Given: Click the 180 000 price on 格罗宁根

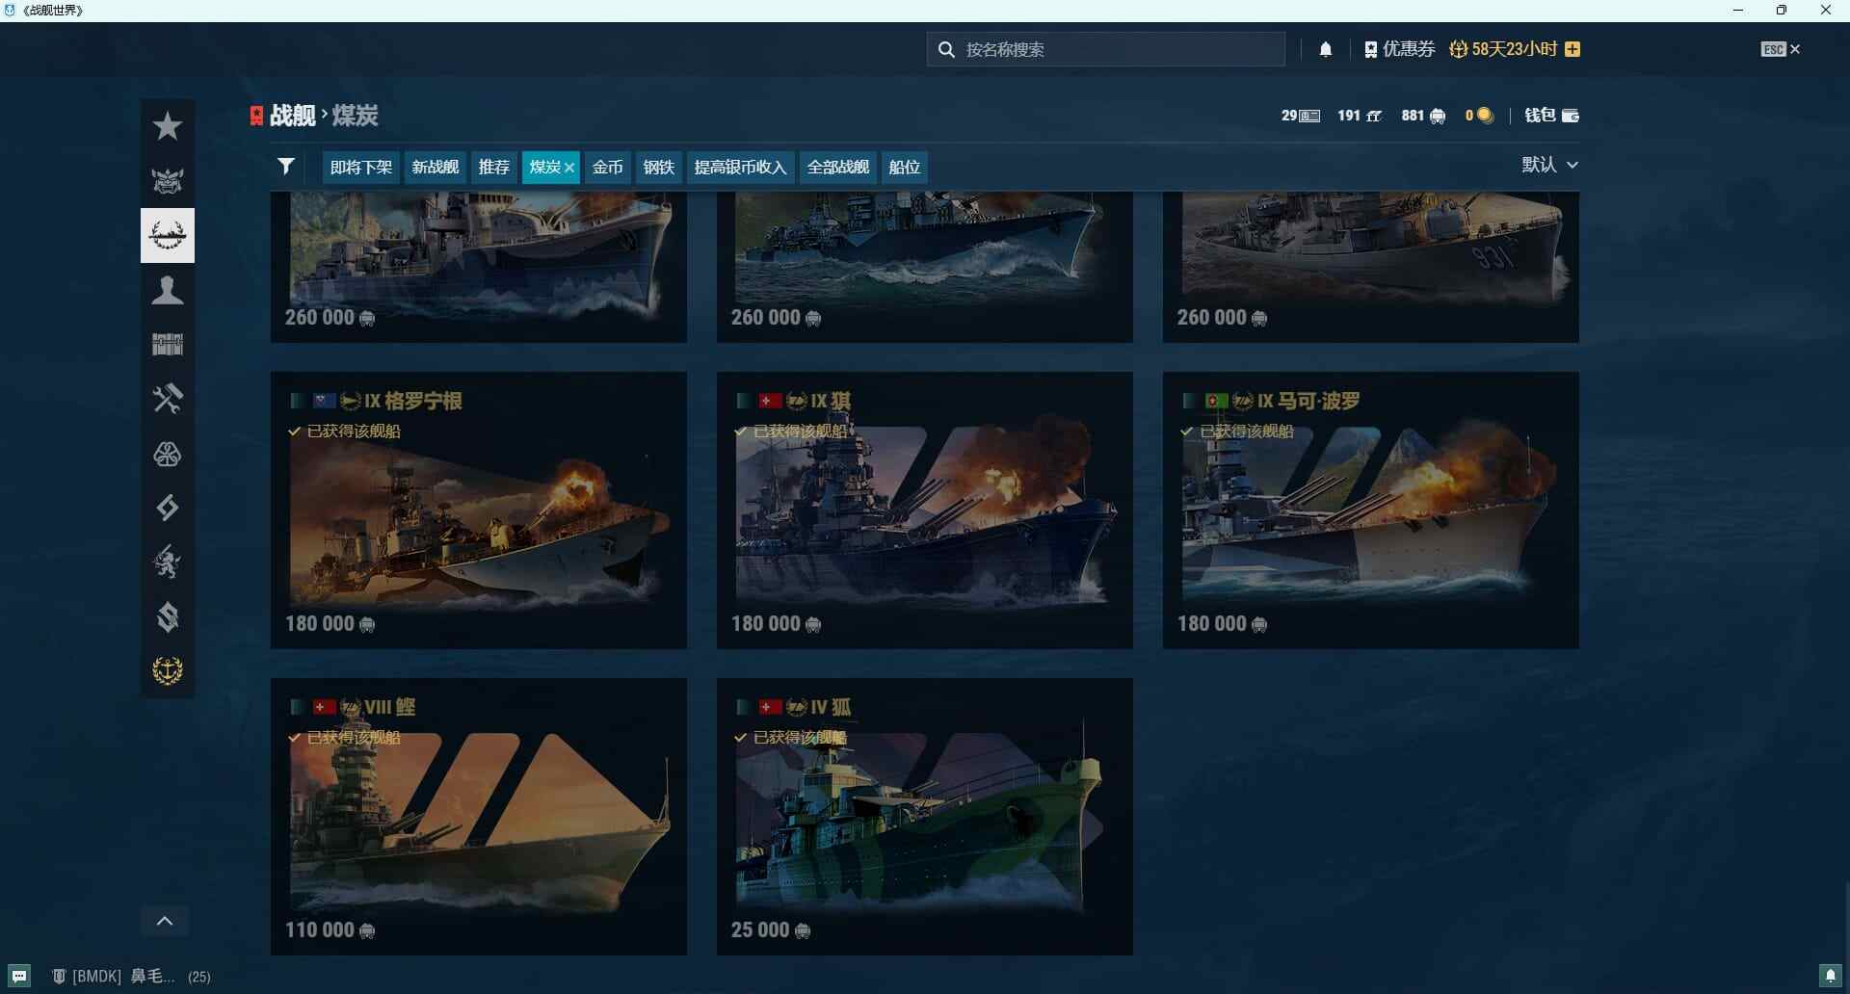Looking at the screenshot, I should (330, 624).
